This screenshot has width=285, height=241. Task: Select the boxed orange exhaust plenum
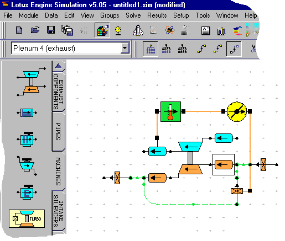(x=224, y=164)
